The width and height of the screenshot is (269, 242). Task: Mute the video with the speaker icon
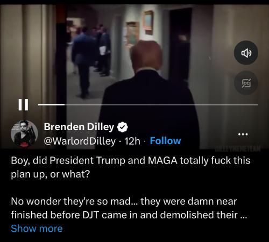(x=246, y=53)
